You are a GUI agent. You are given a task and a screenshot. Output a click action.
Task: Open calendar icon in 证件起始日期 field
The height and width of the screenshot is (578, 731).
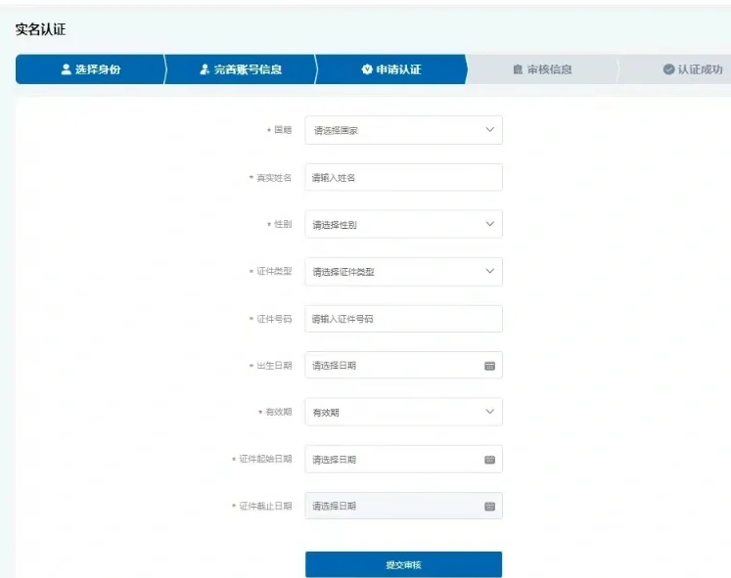point(489,460)
